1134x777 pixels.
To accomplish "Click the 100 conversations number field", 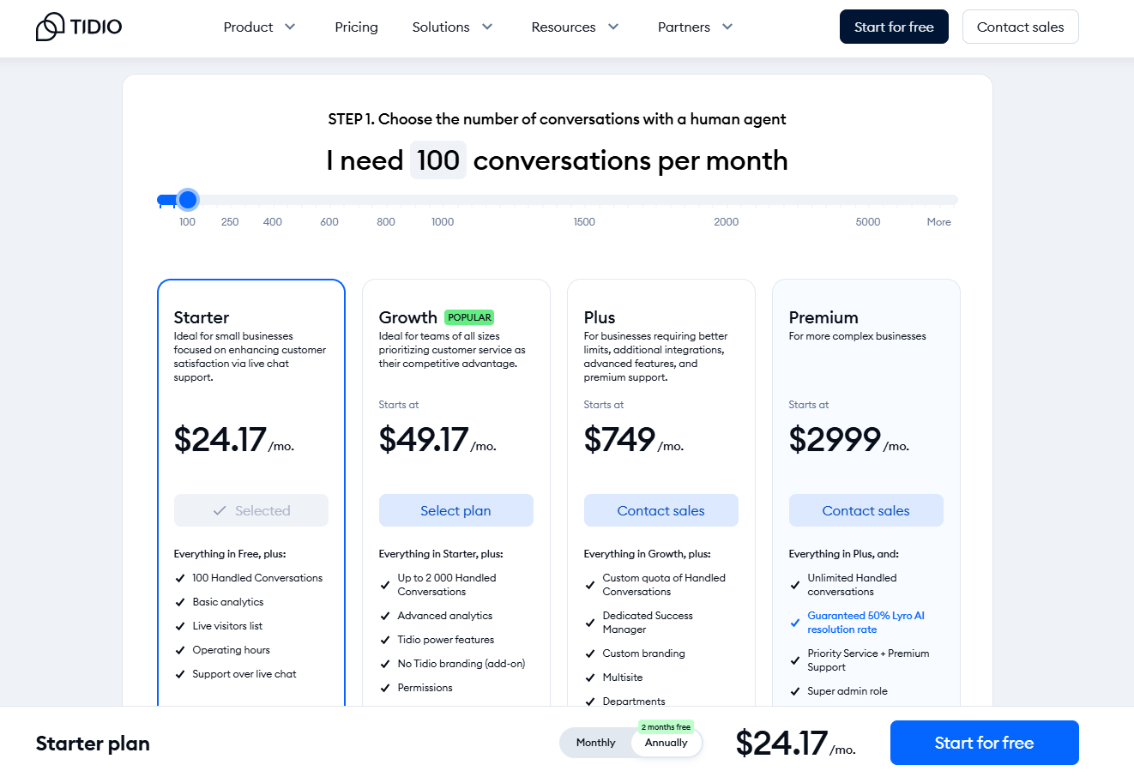I will (x=438, y=160).
